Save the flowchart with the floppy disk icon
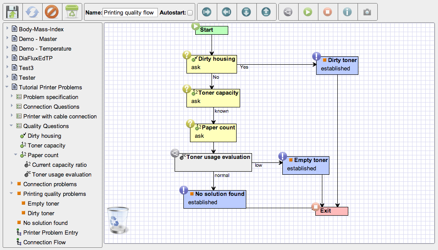 coord(13,12)
